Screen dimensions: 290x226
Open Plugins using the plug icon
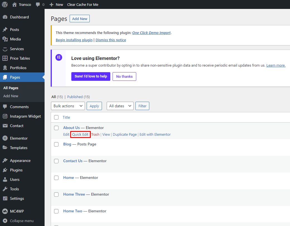click(5, 170)
